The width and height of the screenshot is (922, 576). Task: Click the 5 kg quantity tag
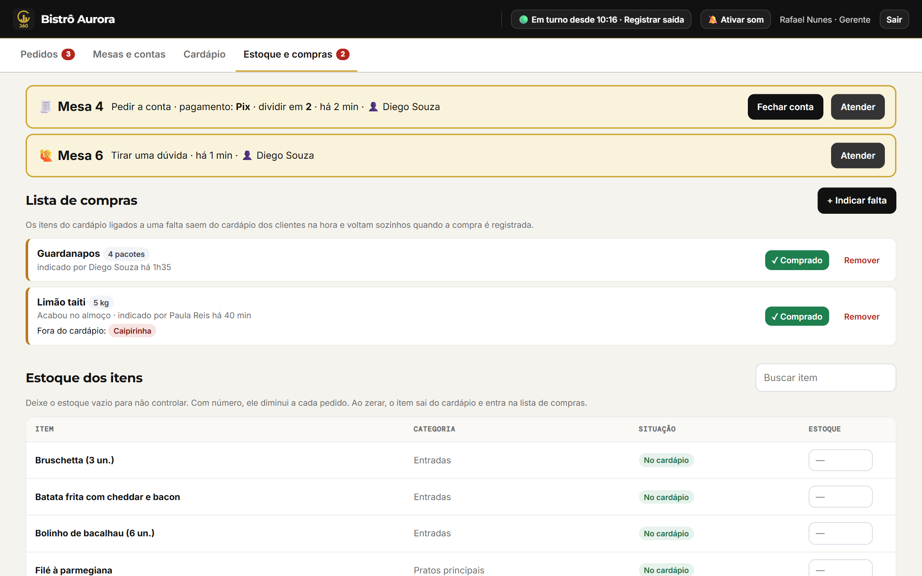[x=101, y=303]
